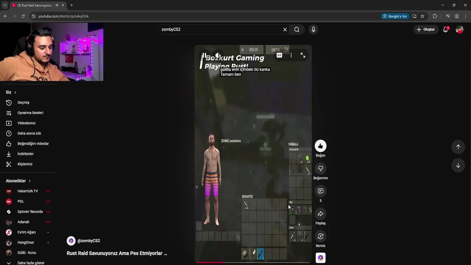This screenshot has height=265, width=471.
Task: Click the Rust Raid Savunuyoruz title
Action: tap(117, 254)
